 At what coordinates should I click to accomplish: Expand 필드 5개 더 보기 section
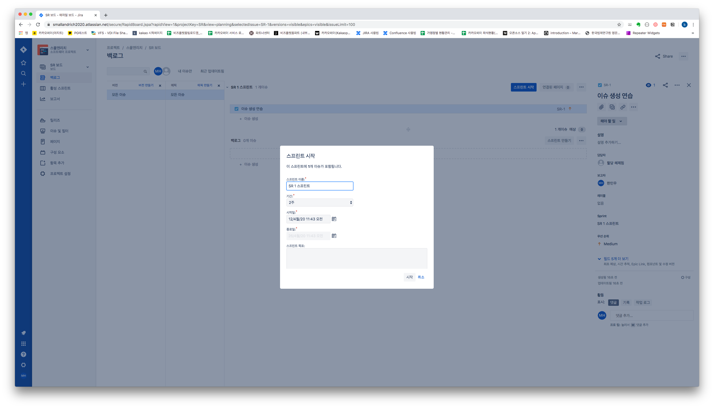click(615, 259)
